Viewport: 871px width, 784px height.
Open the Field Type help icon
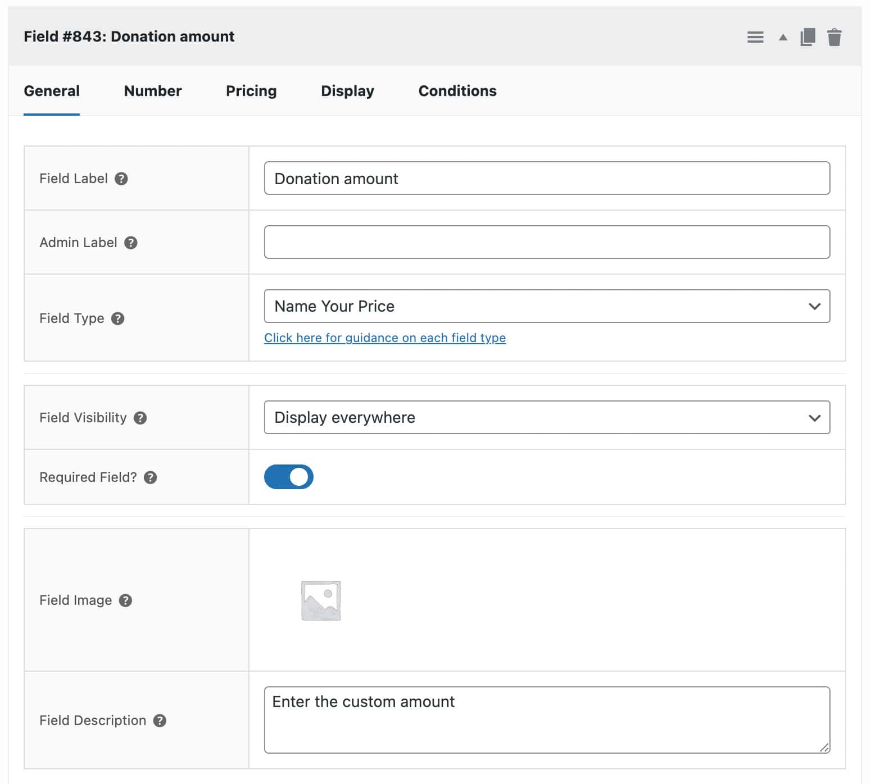[x=118, y=318]
